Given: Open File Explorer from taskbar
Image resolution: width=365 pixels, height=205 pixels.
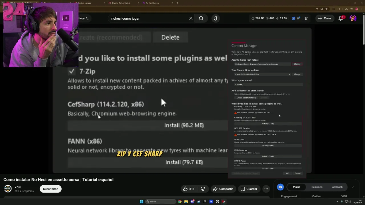Looking at the screenshot, I should (x=186, y=202).
